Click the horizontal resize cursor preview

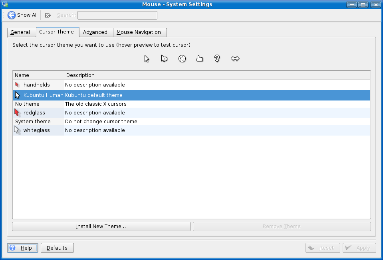(x=235, y=59)
